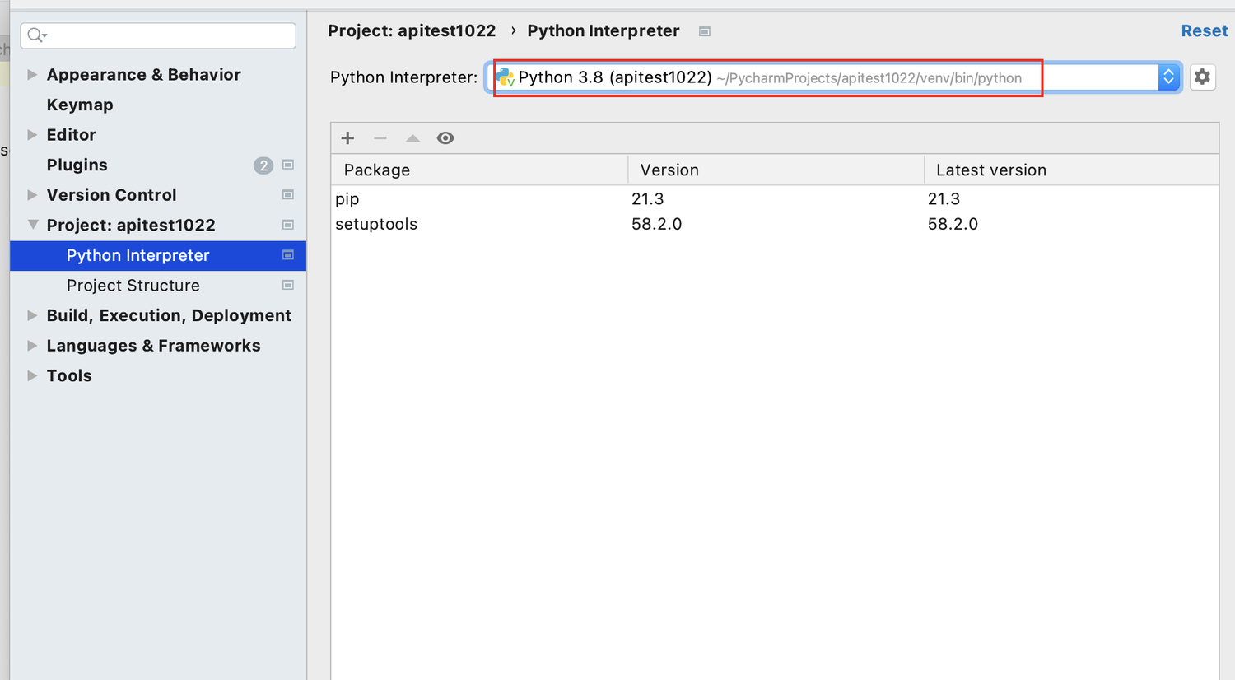Select the setuptools package row
The height and width of the screenshot is (680, 1235).
pos(775,224)
